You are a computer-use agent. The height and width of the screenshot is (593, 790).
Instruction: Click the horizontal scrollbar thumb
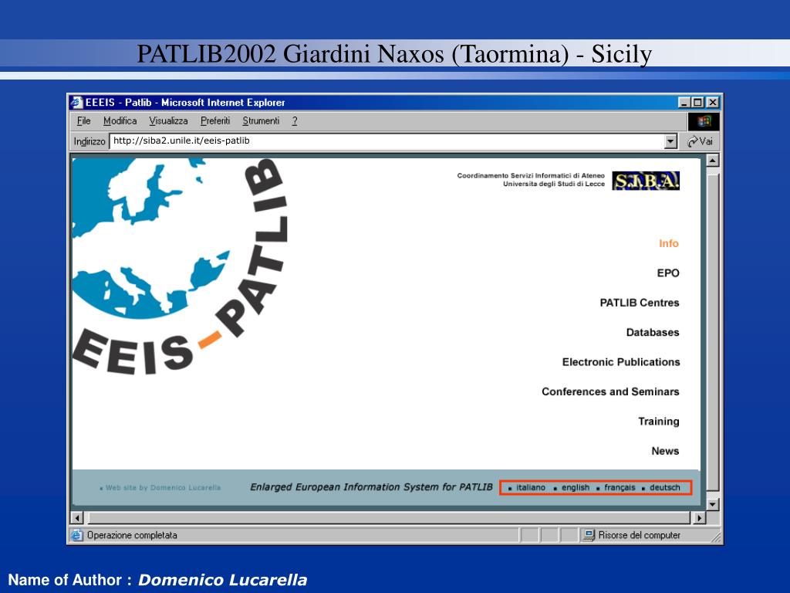pyautogui.click(x=390, y=518)
